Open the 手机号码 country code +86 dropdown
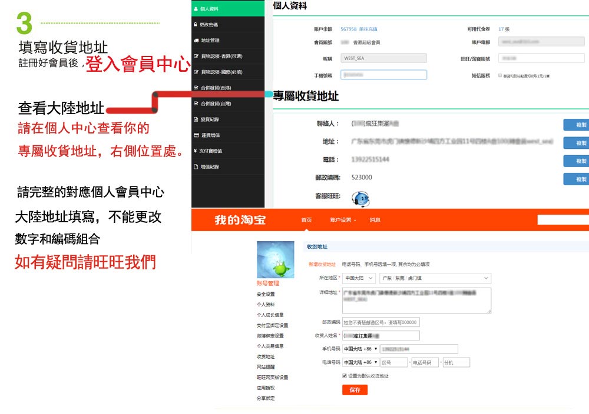Viewport: 589px width, 414px height. click(x=360, y=349)
